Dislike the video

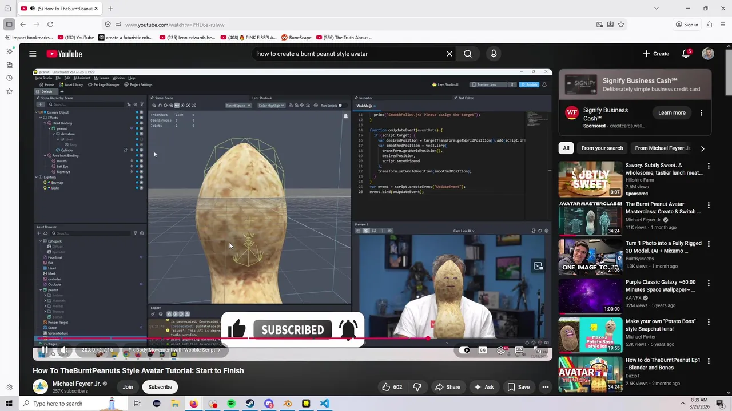point(417,387)
